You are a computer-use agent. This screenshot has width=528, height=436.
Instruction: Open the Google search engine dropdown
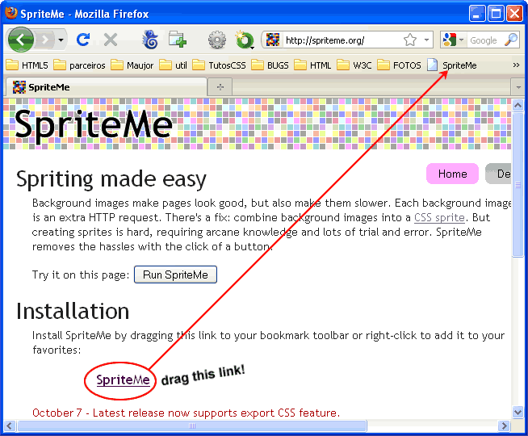pos(454,40)
